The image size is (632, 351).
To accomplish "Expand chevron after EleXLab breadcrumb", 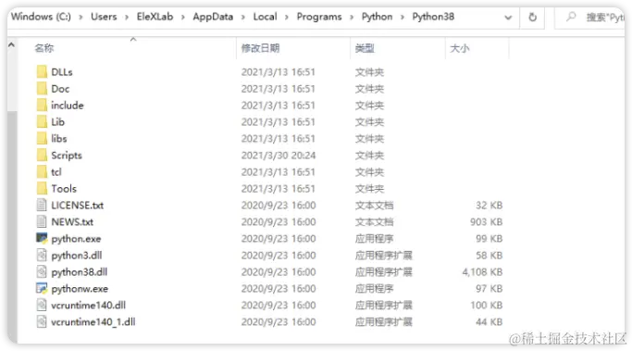I will tap(183, 17).
